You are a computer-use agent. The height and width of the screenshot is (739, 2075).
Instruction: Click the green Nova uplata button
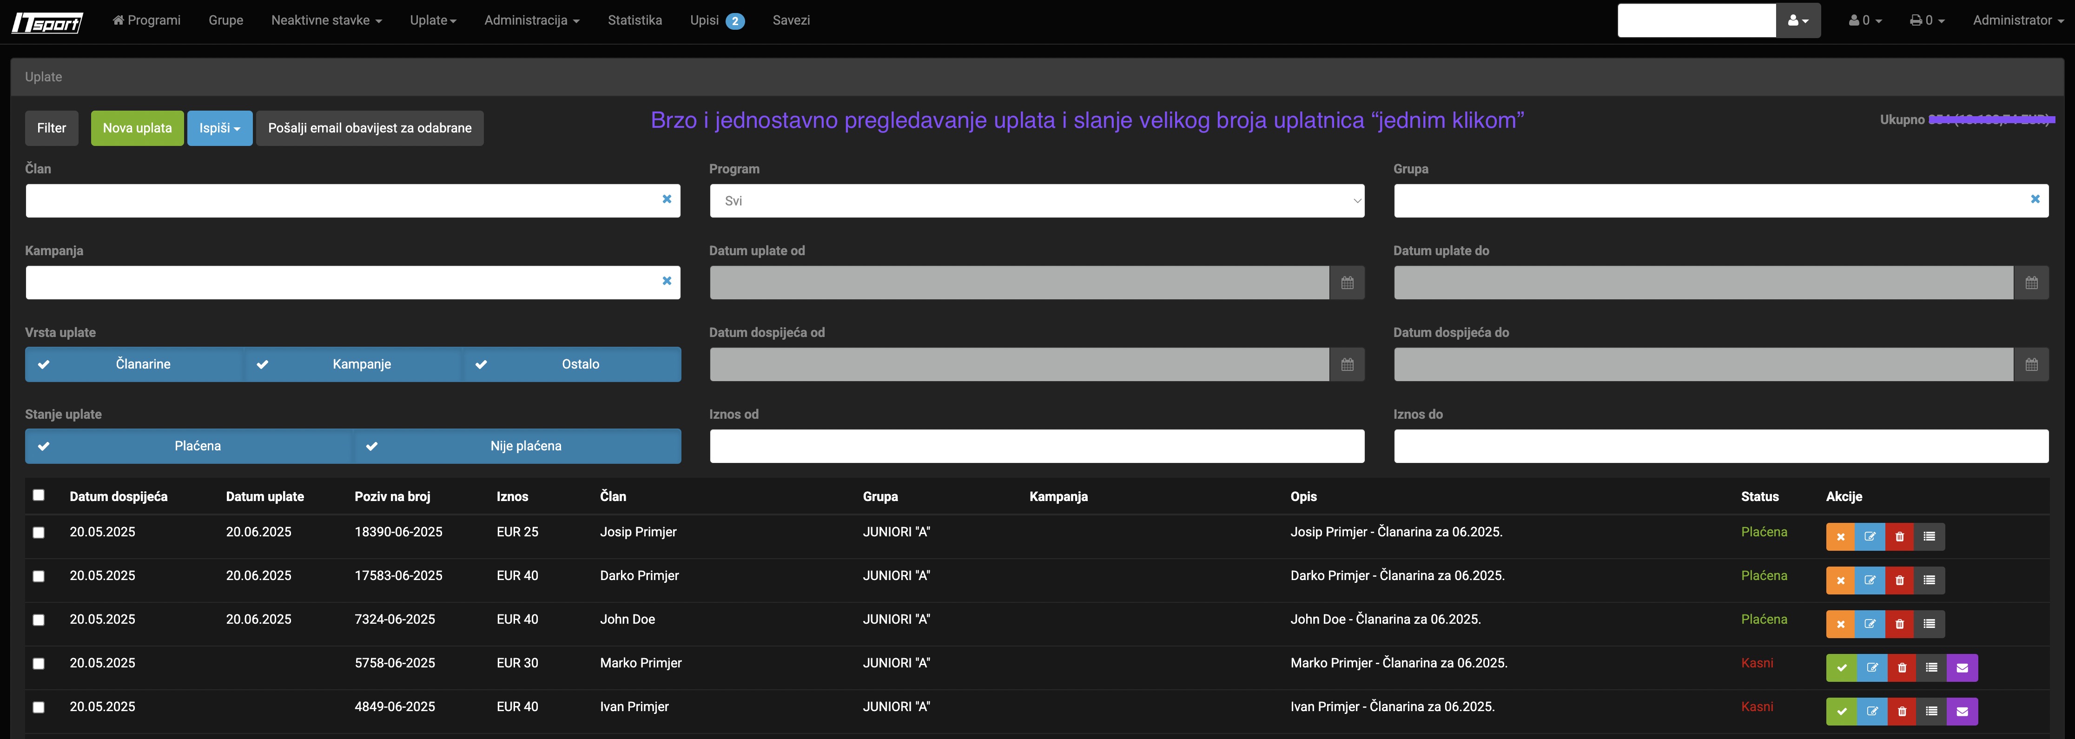(x=137, y=128)
